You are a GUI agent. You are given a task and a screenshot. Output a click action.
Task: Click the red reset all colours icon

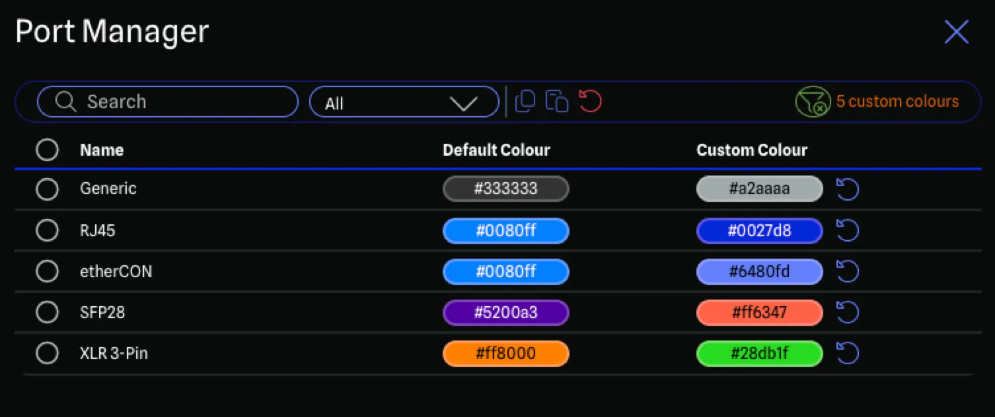tap(590, 102)
